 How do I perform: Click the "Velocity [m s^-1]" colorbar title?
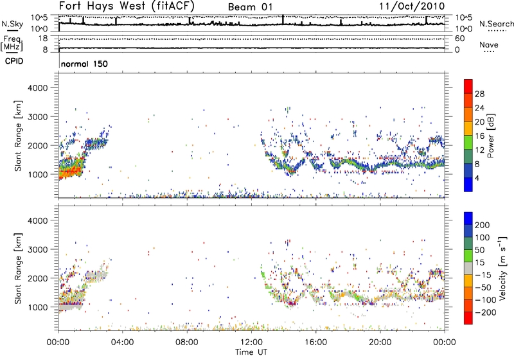[x=502, y=268]
